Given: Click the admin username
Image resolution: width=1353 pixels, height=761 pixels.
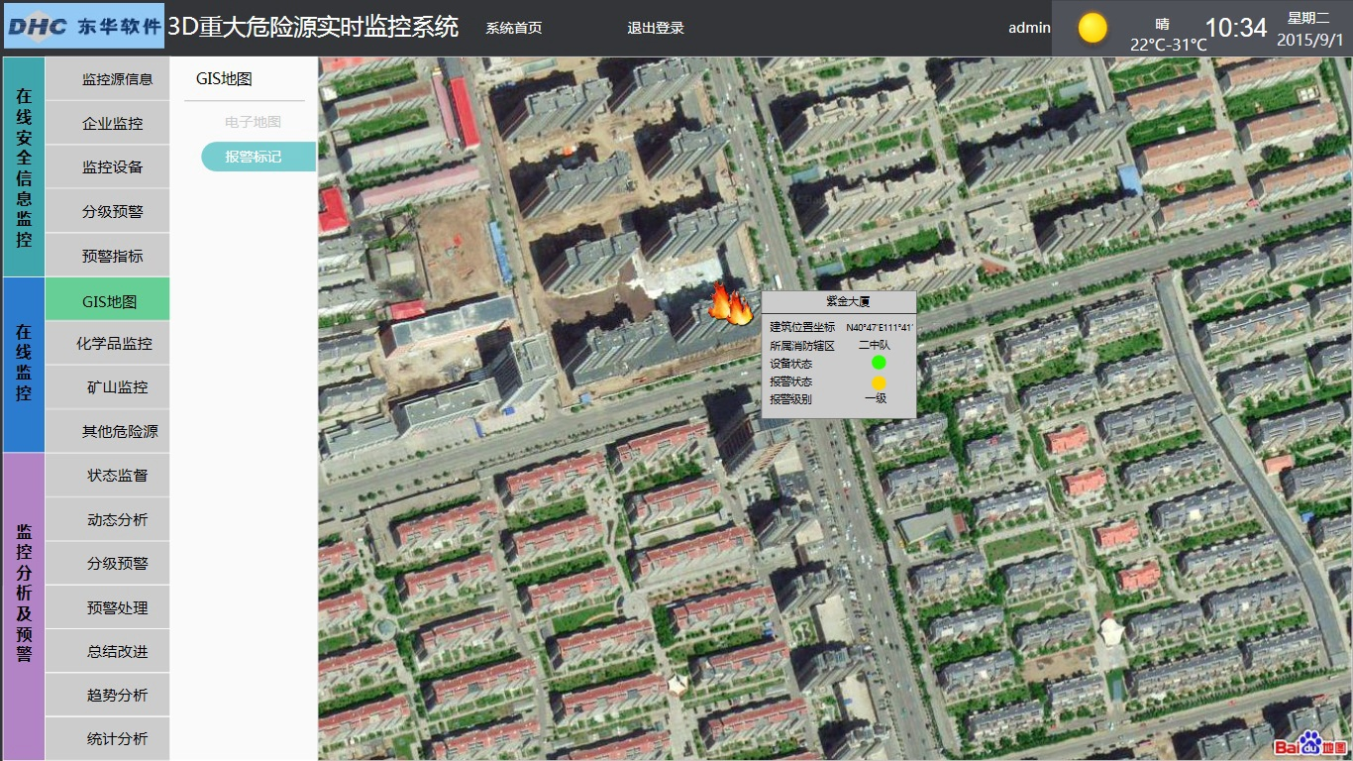Looking at the screenshot, I should click(1029, 28).
